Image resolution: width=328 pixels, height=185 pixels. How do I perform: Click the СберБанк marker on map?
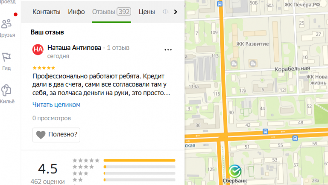(x=235, y=171)
